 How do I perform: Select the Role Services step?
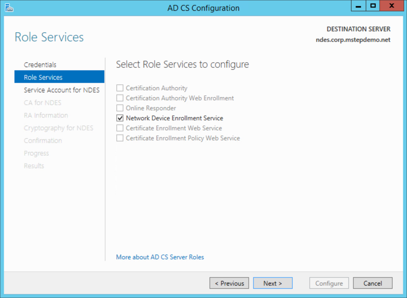(x=43, y=77)
